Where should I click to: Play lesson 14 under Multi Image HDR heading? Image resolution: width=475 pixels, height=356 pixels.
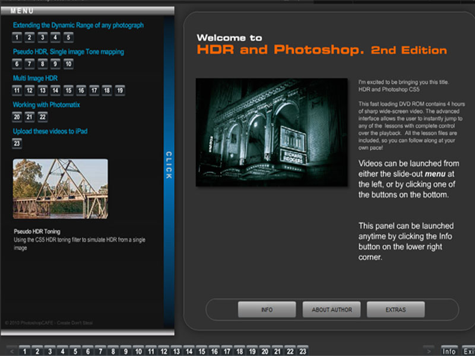[55, 91]
